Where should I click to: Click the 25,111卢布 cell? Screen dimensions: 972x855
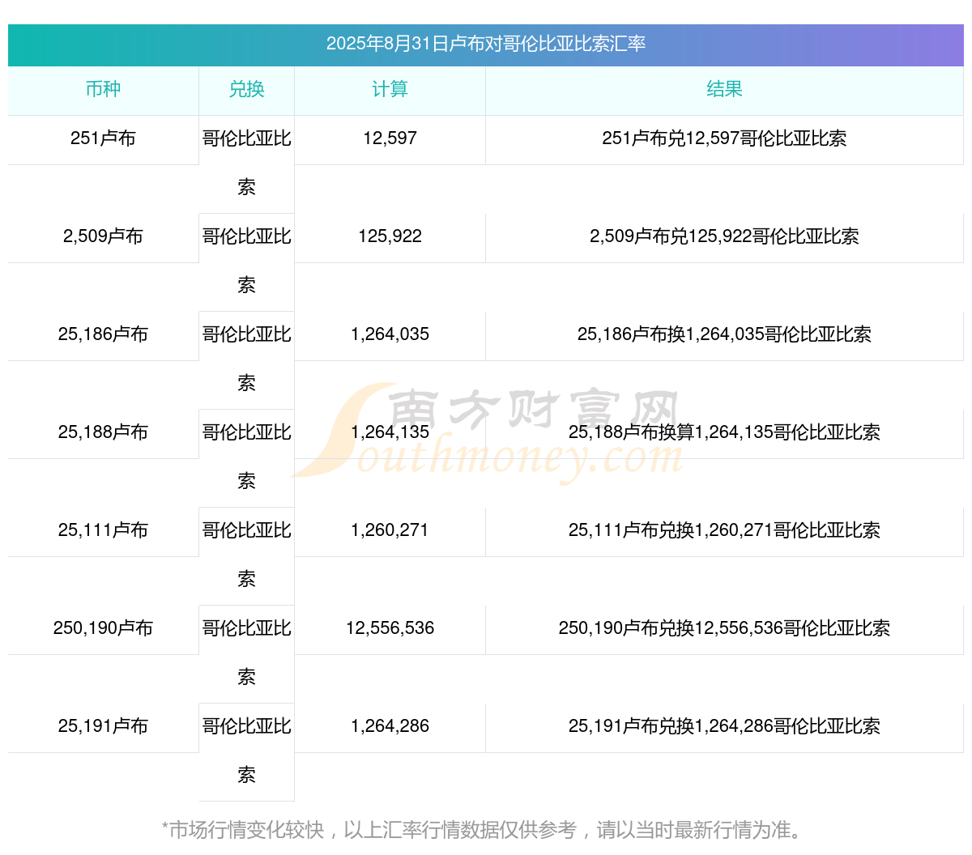coord(103,531)
